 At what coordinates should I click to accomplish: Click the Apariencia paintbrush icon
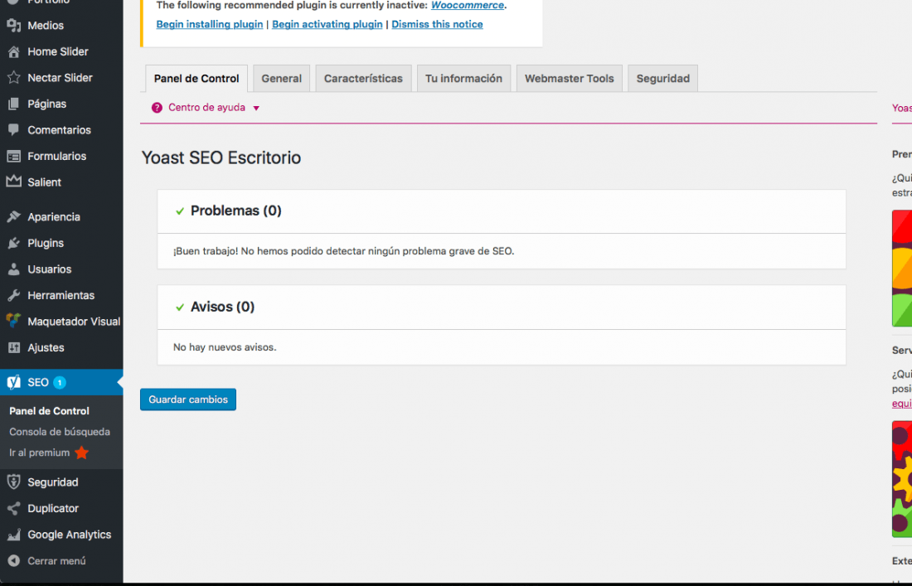[x=14, y=217]
